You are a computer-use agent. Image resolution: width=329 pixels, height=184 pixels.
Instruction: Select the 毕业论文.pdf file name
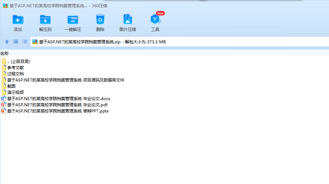point(57,105)
